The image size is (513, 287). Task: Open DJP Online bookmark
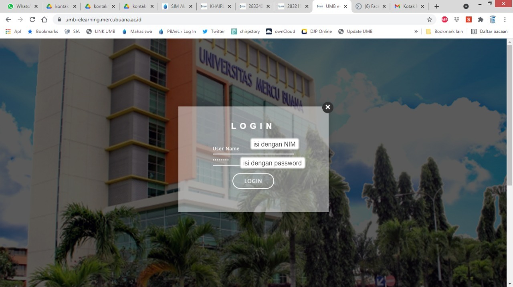click(x=317, y=31)
